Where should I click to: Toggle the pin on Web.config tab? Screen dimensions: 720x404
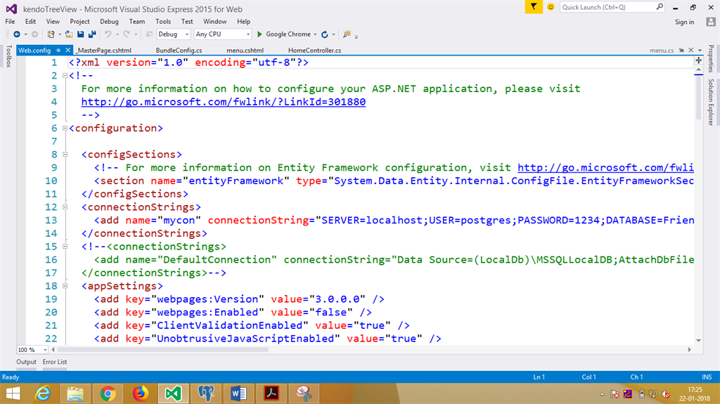(x=58, y=51)
